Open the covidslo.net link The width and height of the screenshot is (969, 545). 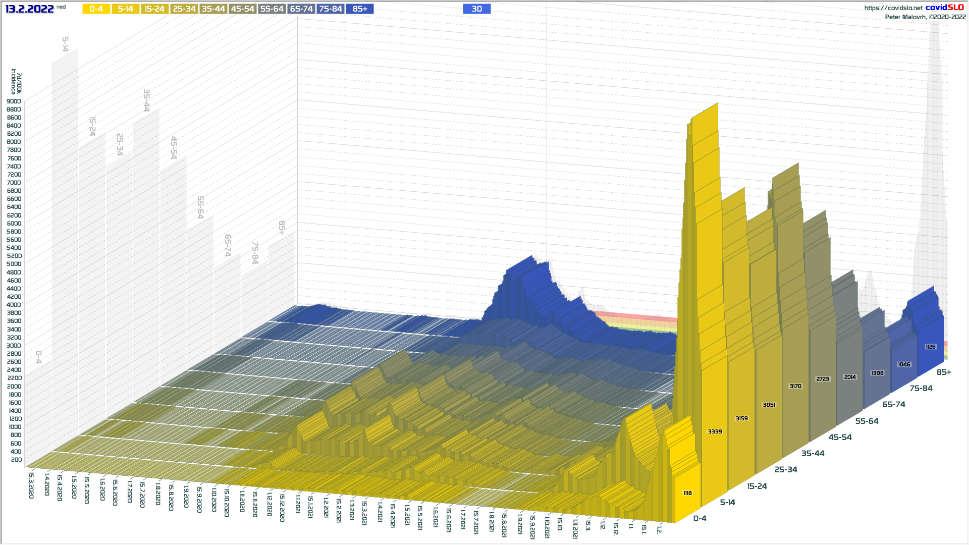pos(893,8)
